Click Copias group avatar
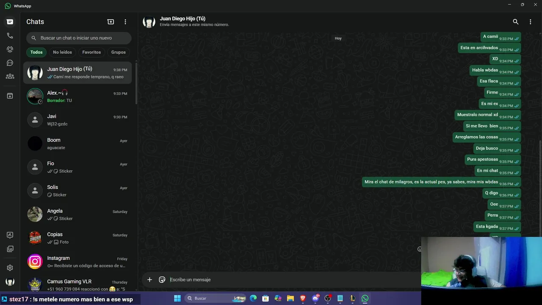Screen dimensions: 542x305 point(35,238)
